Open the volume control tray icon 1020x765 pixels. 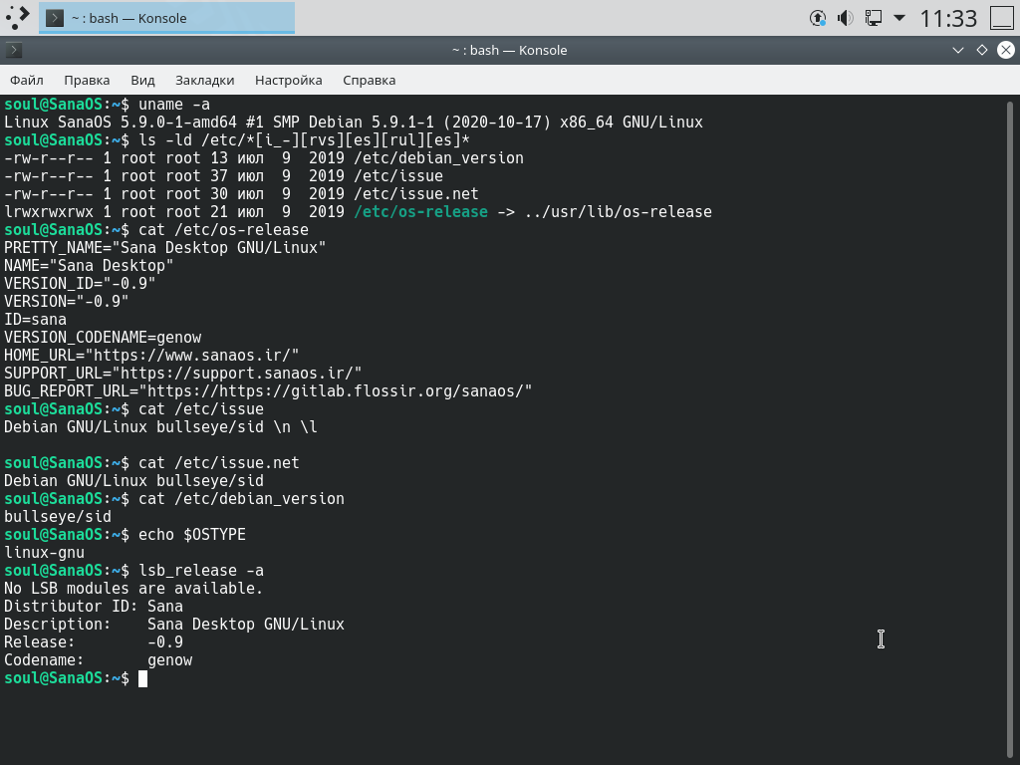[x=845, y=18]
